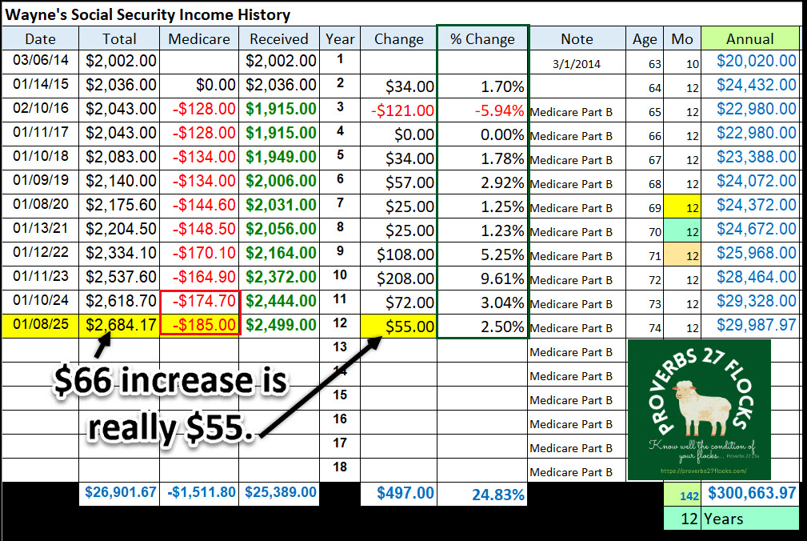Image resolution: width=807 pixels, height=541 pixels.
Task: Select the Received column header cell
Action: (x=279, y=38)
